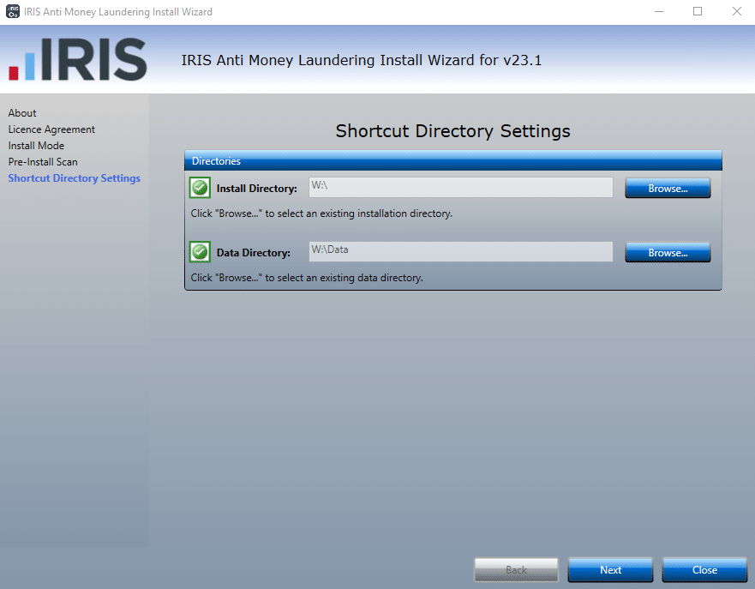
Task: Select Shortcut Directory Settings in sidebar
Action: click(75, 178)
